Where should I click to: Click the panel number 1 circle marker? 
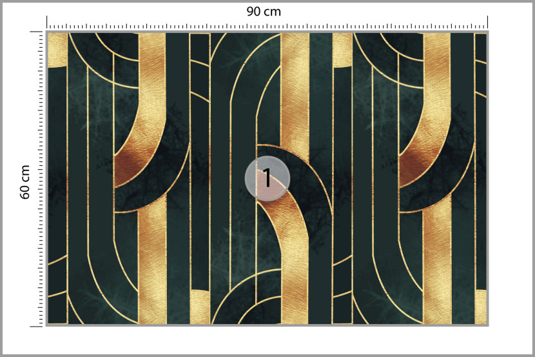tap(267, 178)
